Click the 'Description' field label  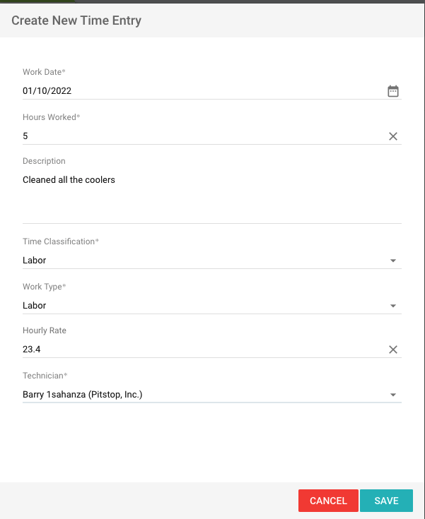pos(44,161)
